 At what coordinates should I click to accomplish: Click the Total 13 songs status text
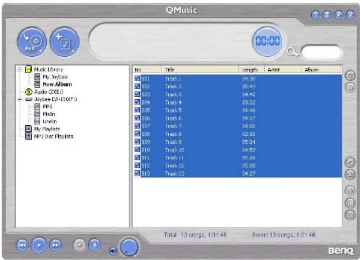point(195,235)
